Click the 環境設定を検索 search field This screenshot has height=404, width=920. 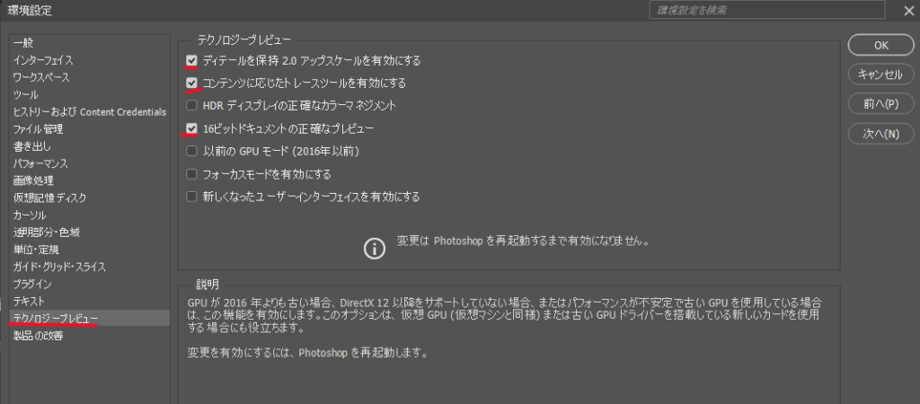(764, 11)
